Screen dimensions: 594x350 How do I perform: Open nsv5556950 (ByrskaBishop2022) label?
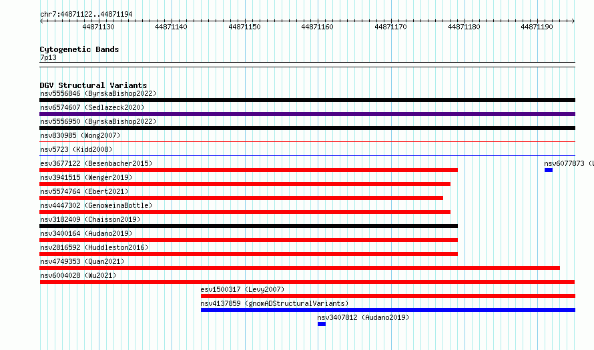coord(98,121)
